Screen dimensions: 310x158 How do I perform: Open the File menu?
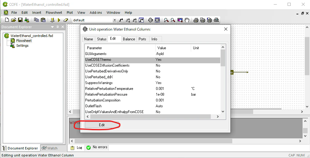pos(14,13)
